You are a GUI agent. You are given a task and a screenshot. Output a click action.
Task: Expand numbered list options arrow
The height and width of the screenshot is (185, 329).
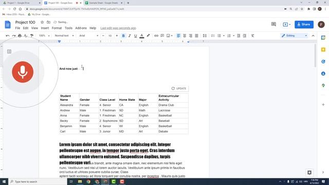coord(233,35)
